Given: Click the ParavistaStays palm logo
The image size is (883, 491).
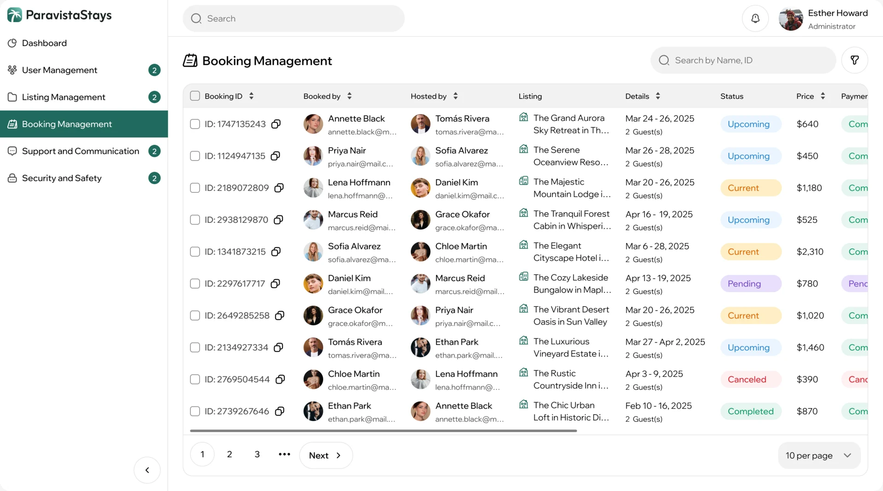Looking at the screenshot, I should tap(15, 15).
